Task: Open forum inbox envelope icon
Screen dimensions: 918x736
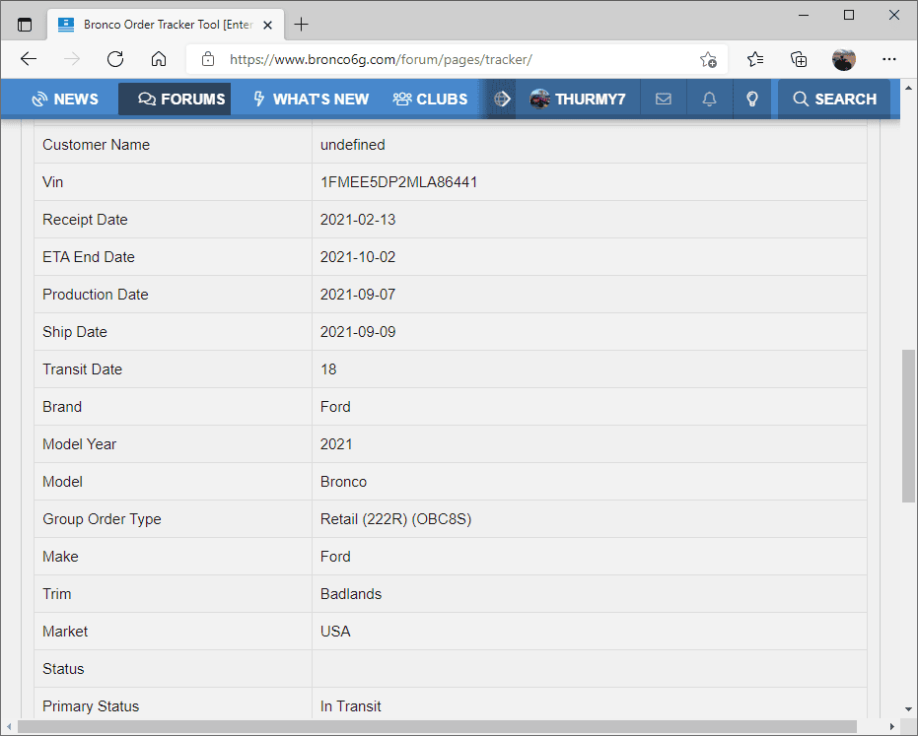Action: 664,99
